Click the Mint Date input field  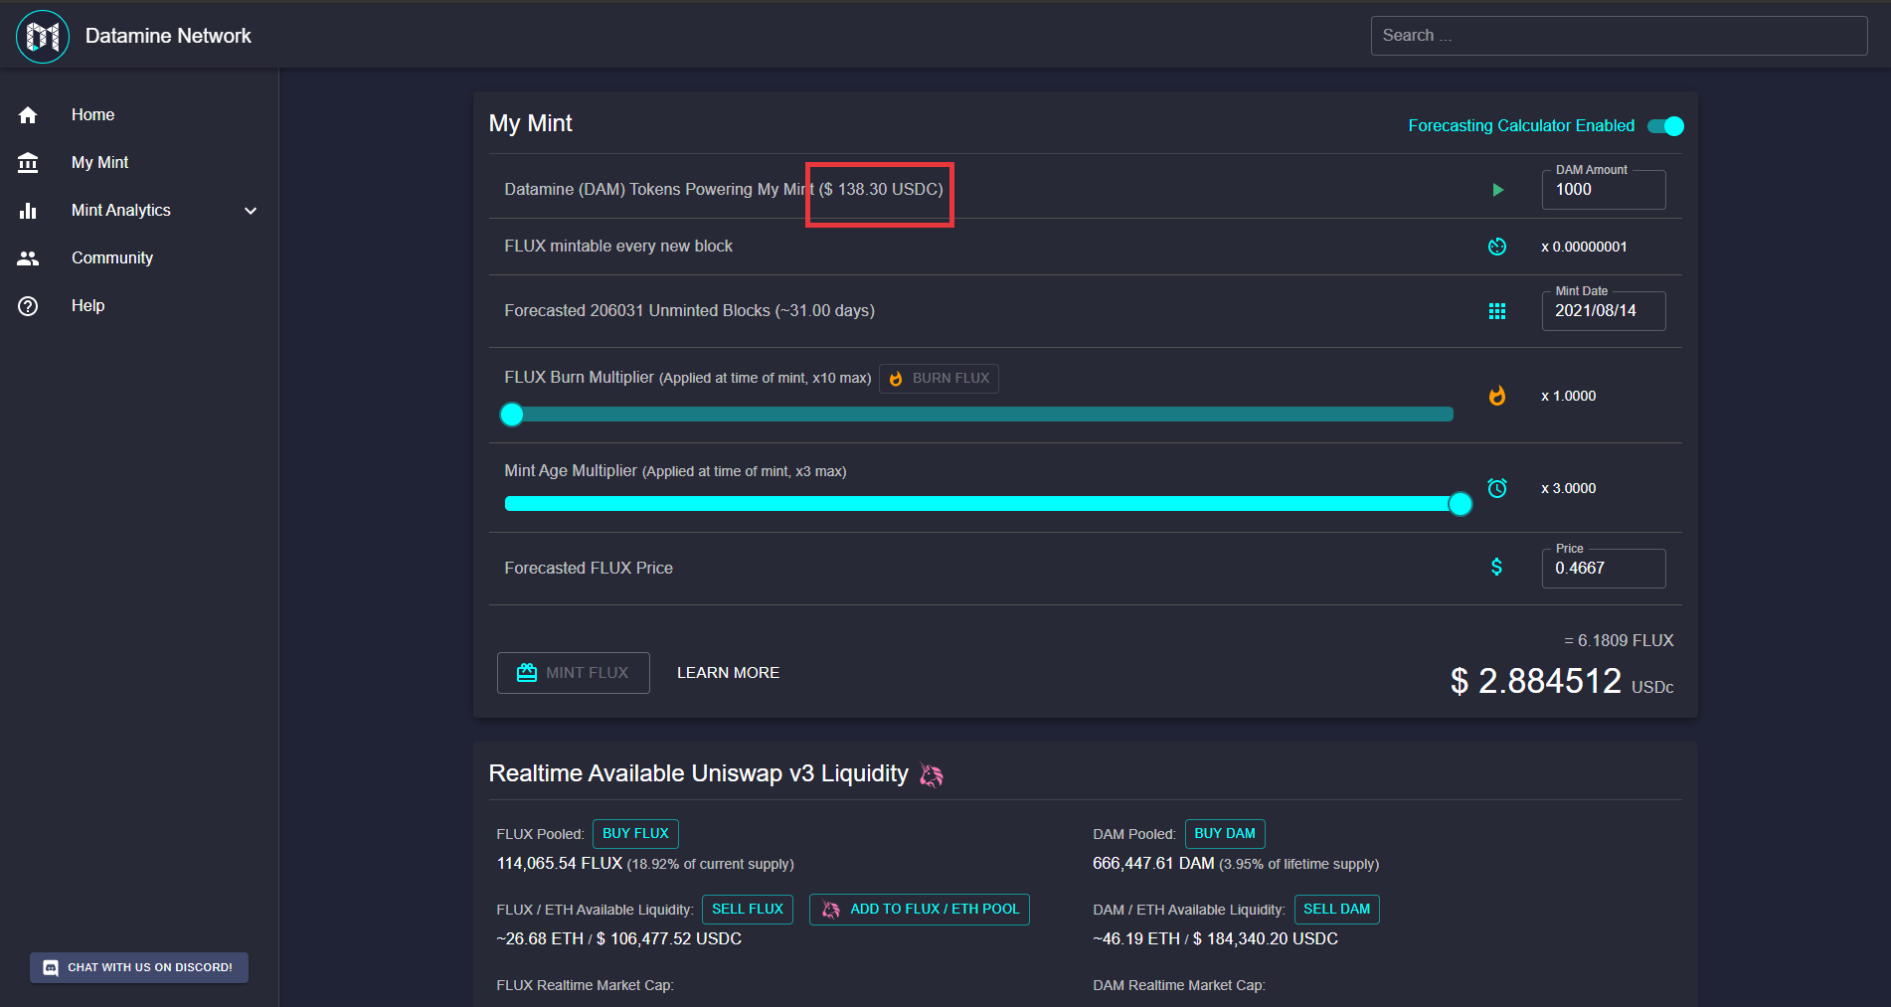click(1604, 311)
